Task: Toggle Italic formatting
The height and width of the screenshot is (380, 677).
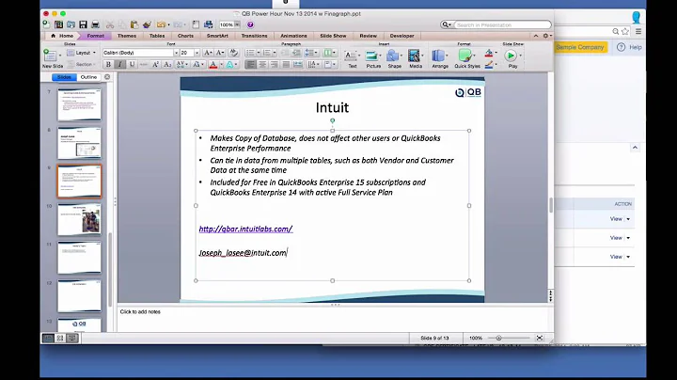Action: [120, 64]
